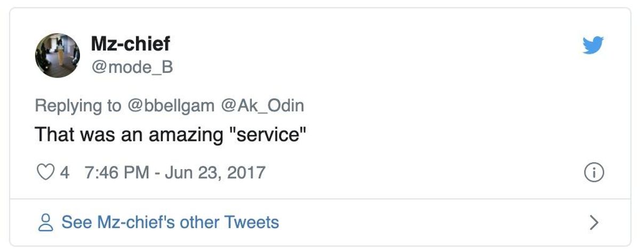The height and width of the screenshot is (251, 640).
Task: Click the person silhouette icon in footer
Action: [x=47, y=222]
